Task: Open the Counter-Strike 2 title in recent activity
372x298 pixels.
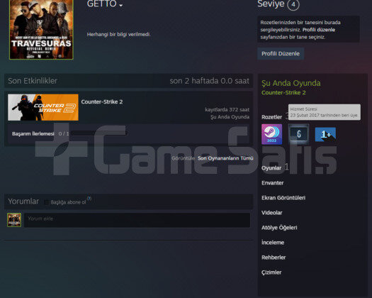Action: coord(102,101)
